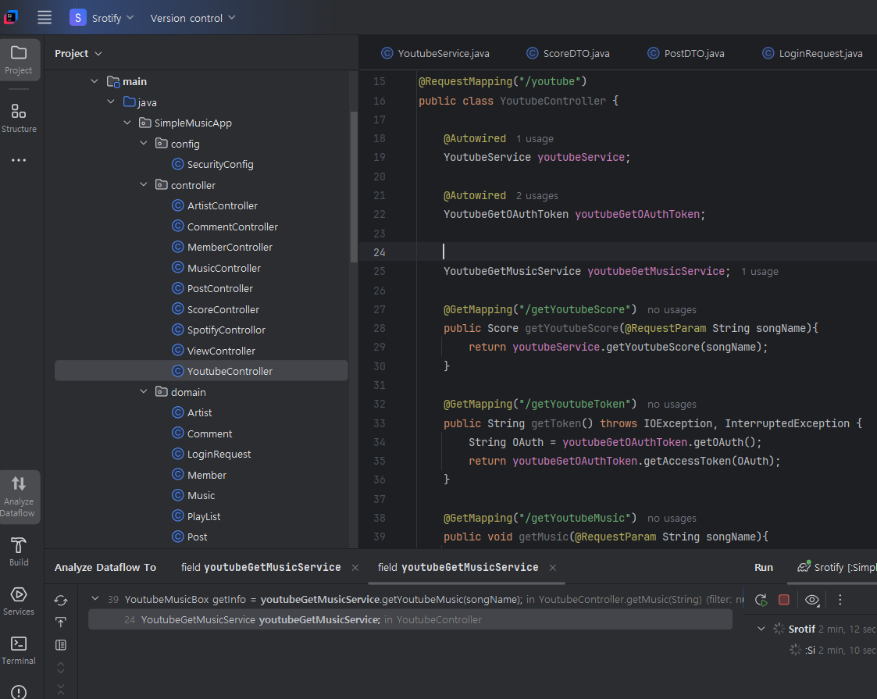This screenshot has height=699, width=877.
Task: Open the Services tool window
Action: [19, 601]
